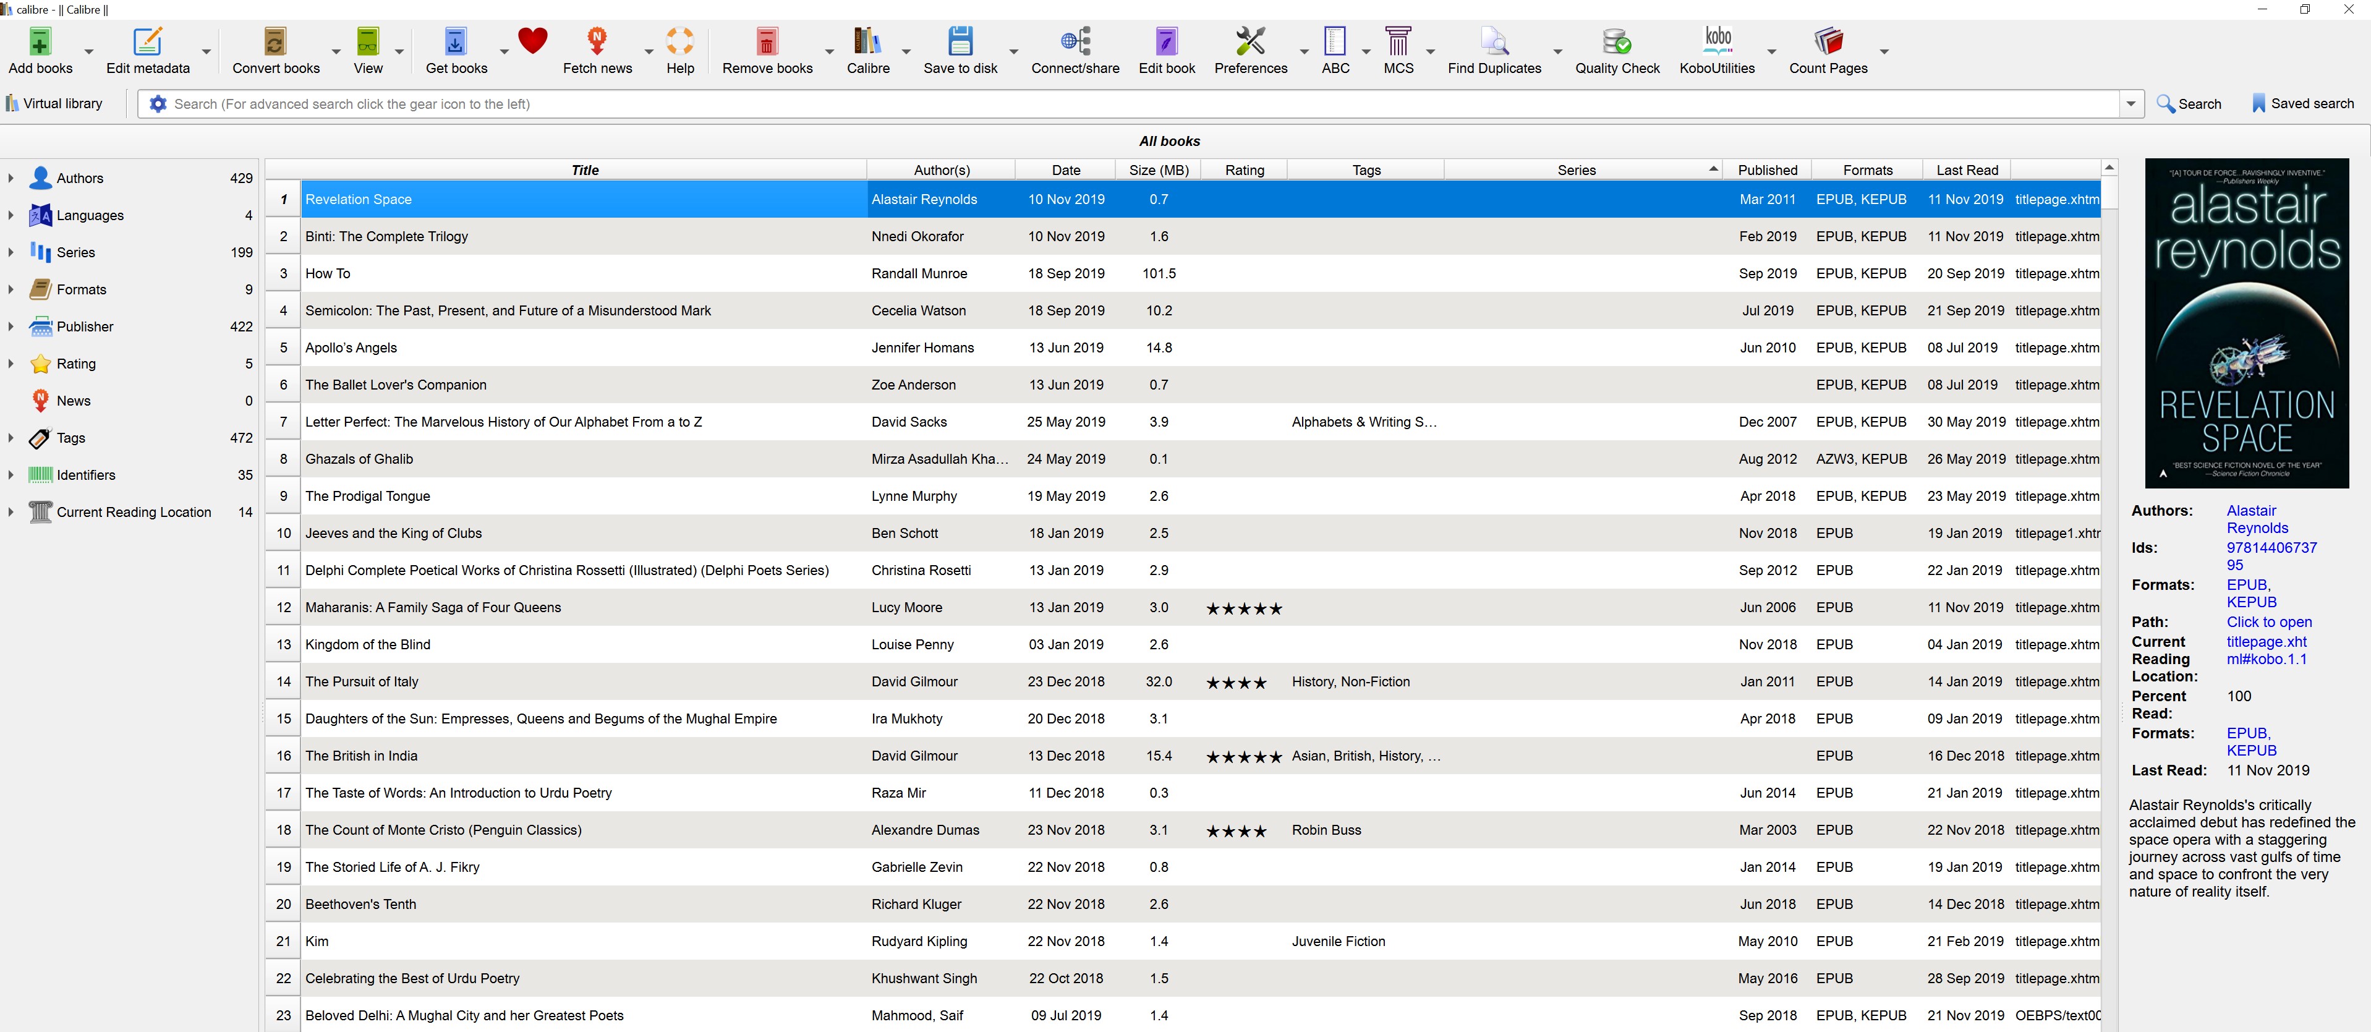
Task: Click the Revelation Space cover thumbnail
Action: (2246, 322)
